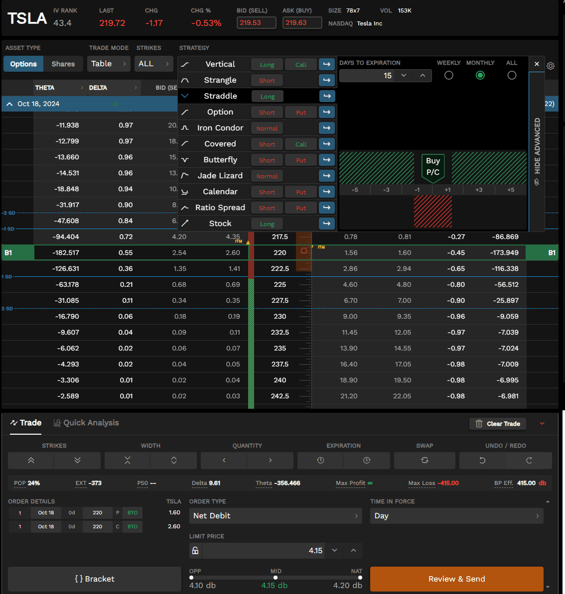Viewport: 565px width, 594px height.
Task: Undo the last trade change
Action: [482, 461]
